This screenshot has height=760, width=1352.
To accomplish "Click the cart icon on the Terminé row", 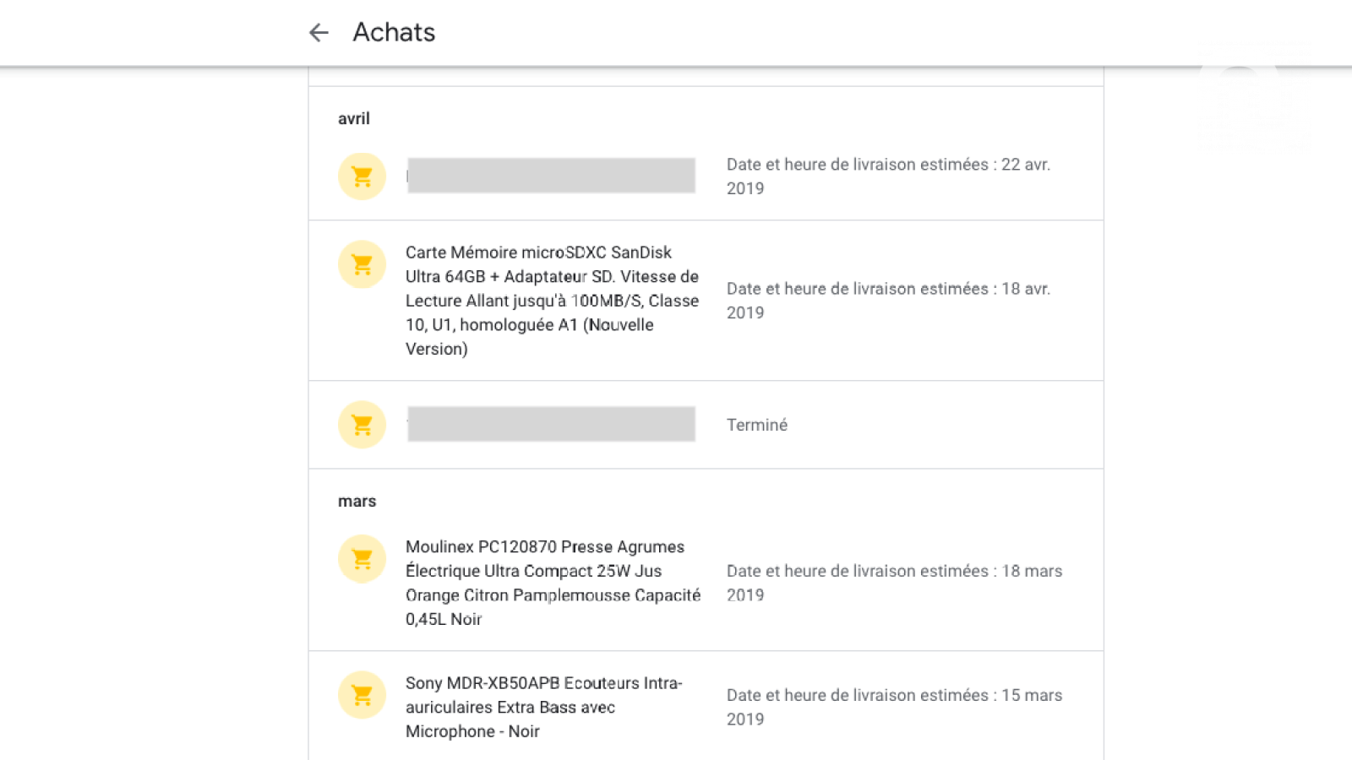I will 362,425.
